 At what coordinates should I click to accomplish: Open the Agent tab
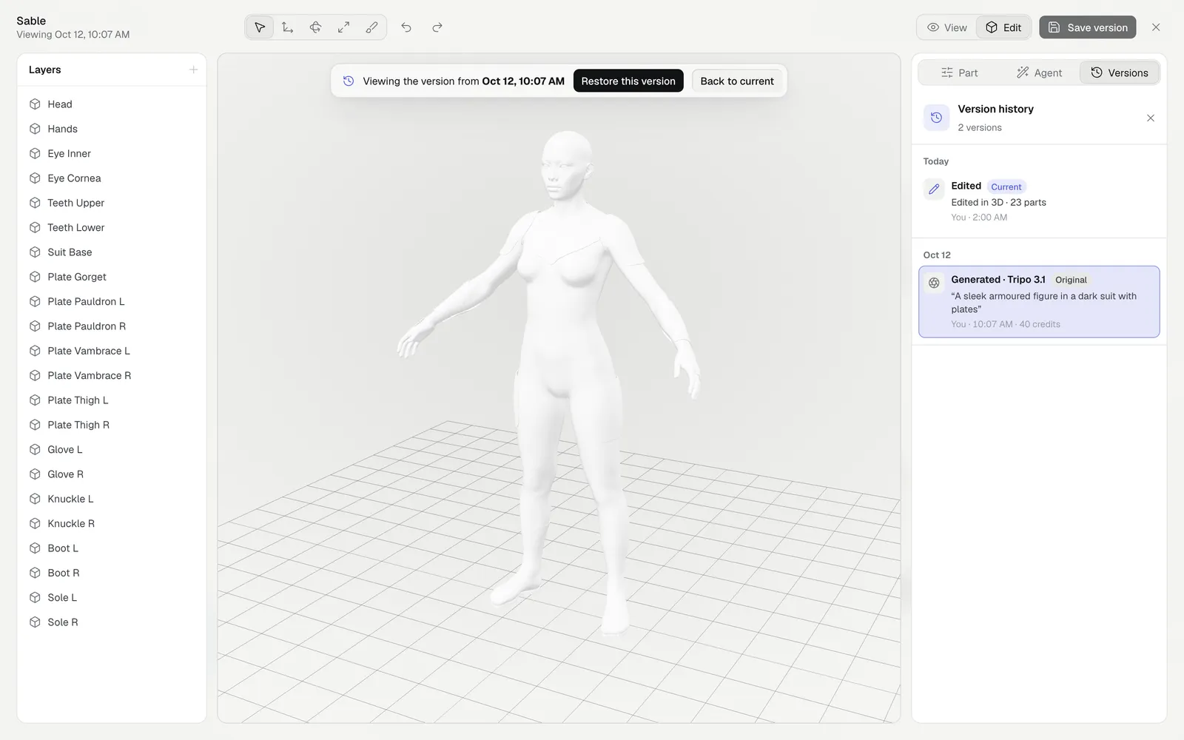[1039, 73]
